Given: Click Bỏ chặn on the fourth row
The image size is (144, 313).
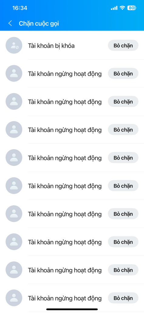Looking at the screenshot, I should tap(123, 130).
